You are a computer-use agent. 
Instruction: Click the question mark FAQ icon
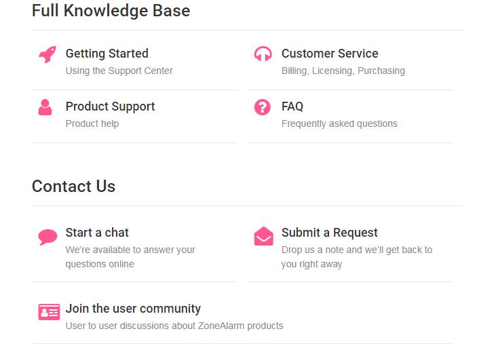[x=263, y=107]
